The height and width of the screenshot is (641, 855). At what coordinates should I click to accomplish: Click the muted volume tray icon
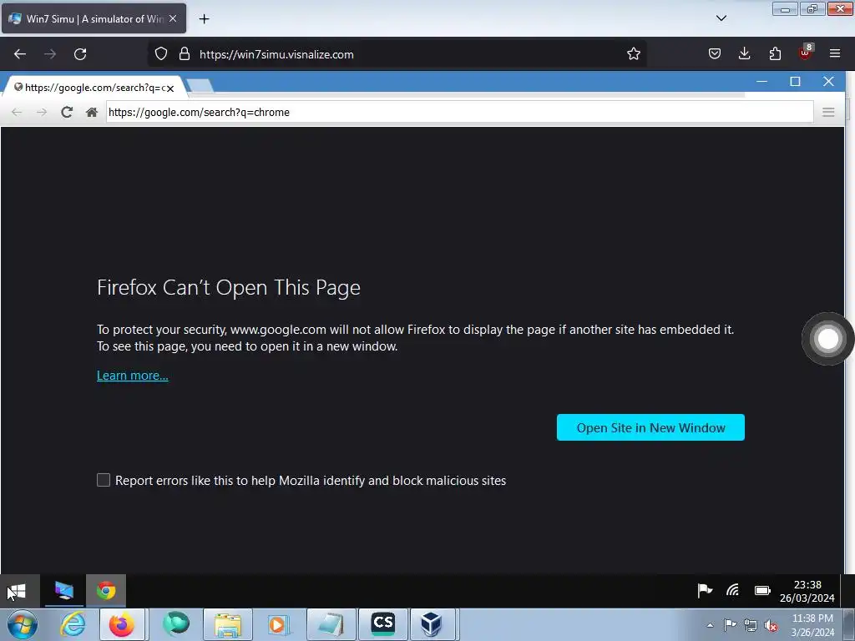click(x=771, y=625)
